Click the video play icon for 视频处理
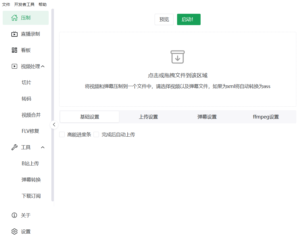The height and width of the screenshot is (240, 299). pyautogui.click(x=14, y=66)
